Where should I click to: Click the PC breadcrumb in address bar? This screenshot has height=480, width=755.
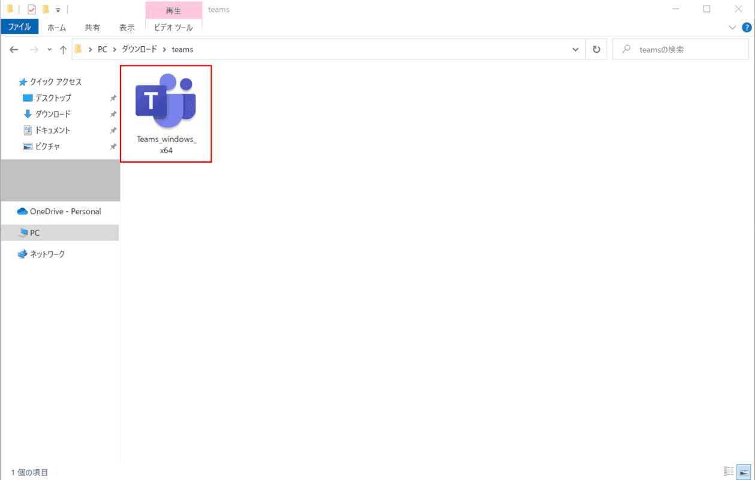pos(103,50)
